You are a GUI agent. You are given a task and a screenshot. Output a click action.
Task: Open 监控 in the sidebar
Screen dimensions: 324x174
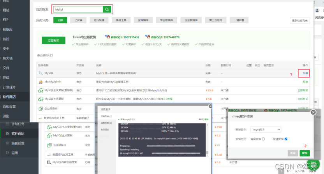click(x=6, y=39)
